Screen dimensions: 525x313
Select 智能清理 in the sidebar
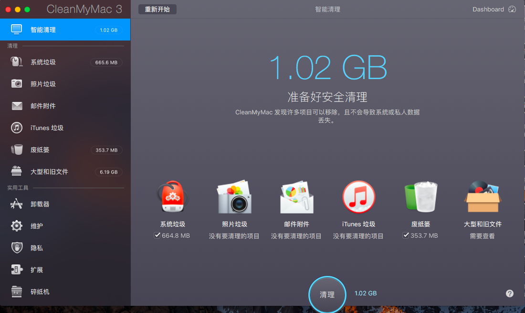point(43,30)
